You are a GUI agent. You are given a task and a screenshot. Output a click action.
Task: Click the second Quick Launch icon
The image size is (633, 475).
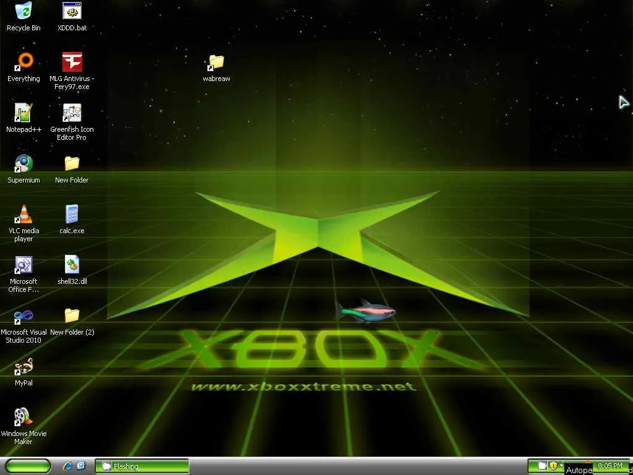click(x=81, y=466)
